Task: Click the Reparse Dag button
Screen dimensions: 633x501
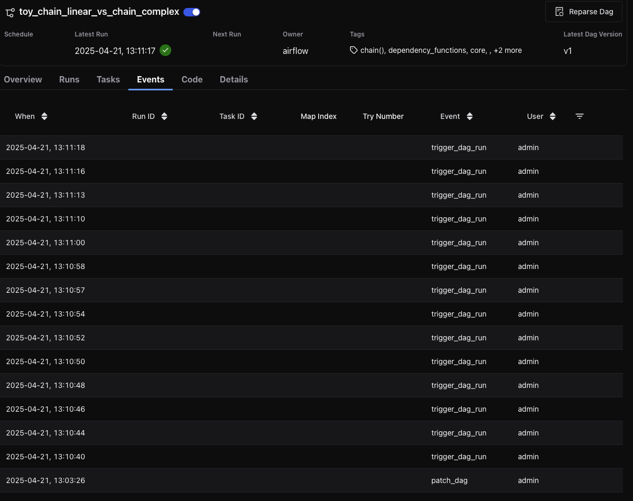Action: (x=583, y=11)
